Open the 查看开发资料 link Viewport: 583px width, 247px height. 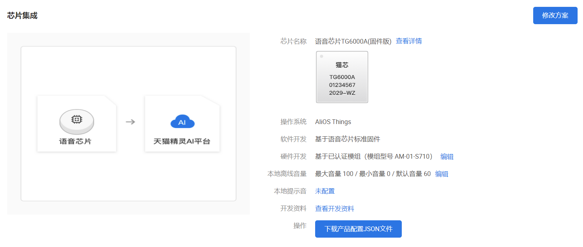[x=335, y=208]
